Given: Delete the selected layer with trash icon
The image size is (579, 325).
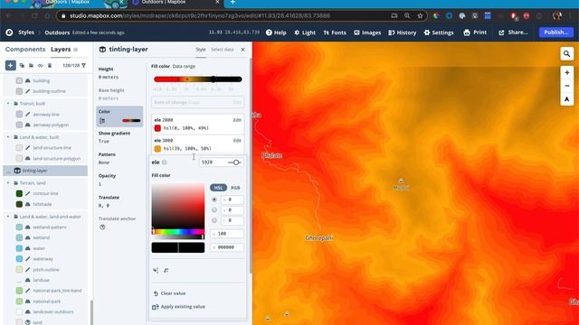Looking at the screenshot, I should coord(50,65).
